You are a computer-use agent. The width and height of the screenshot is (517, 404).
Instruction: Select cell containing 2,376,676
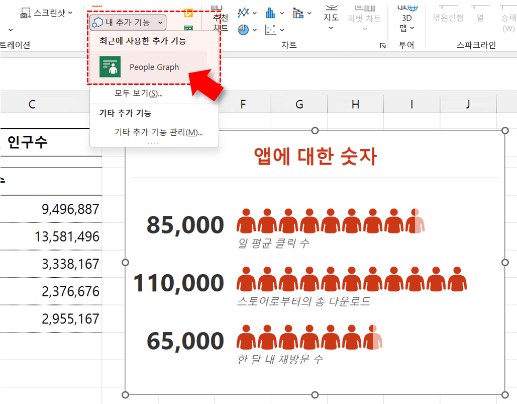pyautogui.click(x=51, y=291)
